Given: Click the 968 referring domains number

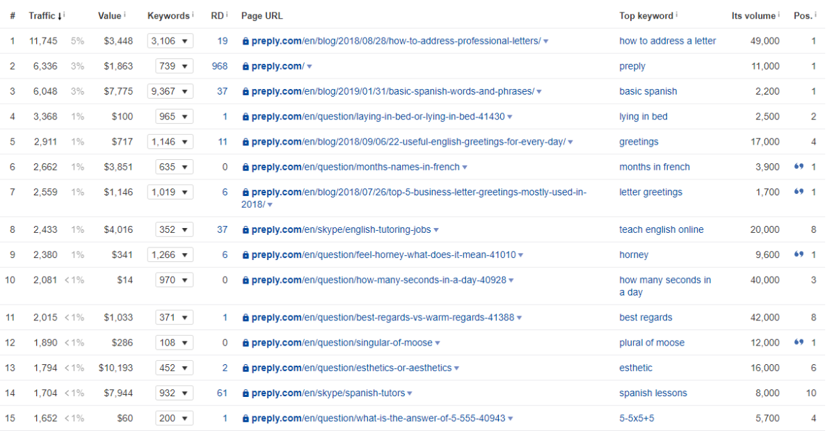Looking at the screenshot, I should 220,66.
